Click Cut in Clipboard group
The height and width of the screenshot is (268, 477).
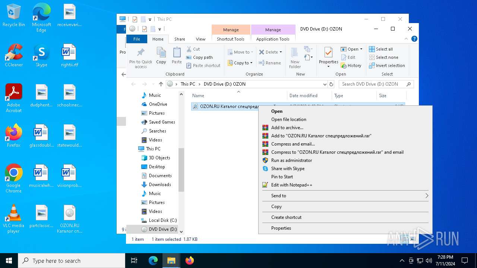click(193, 49)
